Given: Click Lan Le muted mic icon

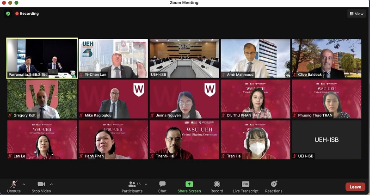Looking at the screenshot, I should pyautogui.click(x=10, y=156).
